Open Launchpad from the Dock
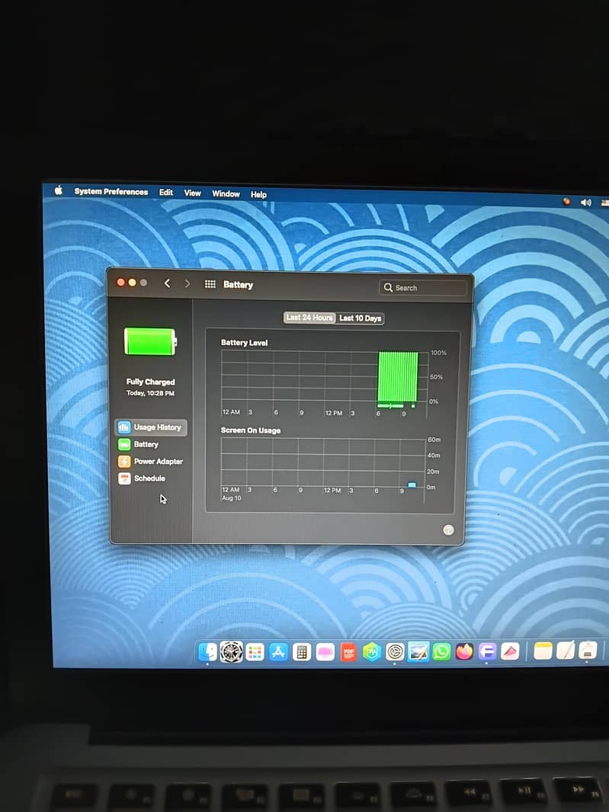 pos(255,652)
